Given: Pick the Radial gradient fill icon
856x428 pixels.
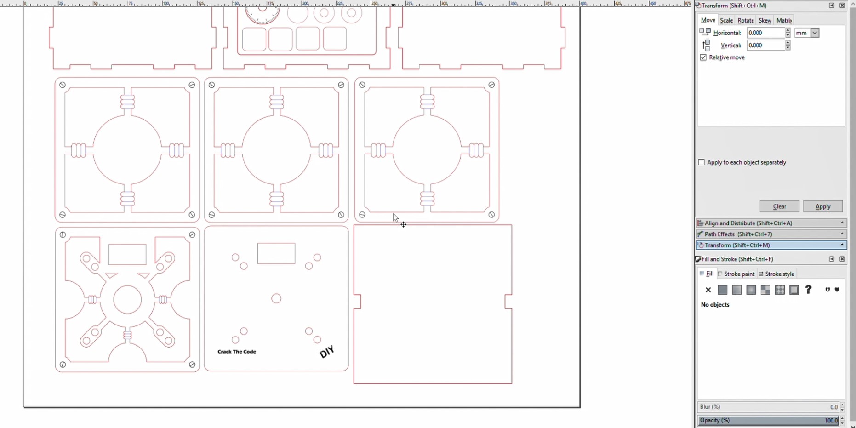Looking at the screenshot, I should (751, 290).
